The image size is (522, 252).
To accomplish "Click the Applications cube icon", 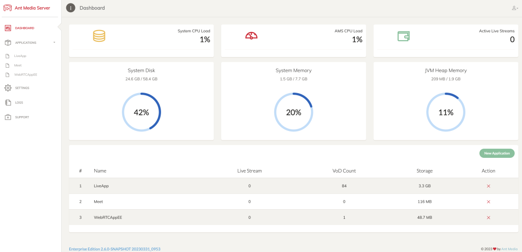I will 8,43.
